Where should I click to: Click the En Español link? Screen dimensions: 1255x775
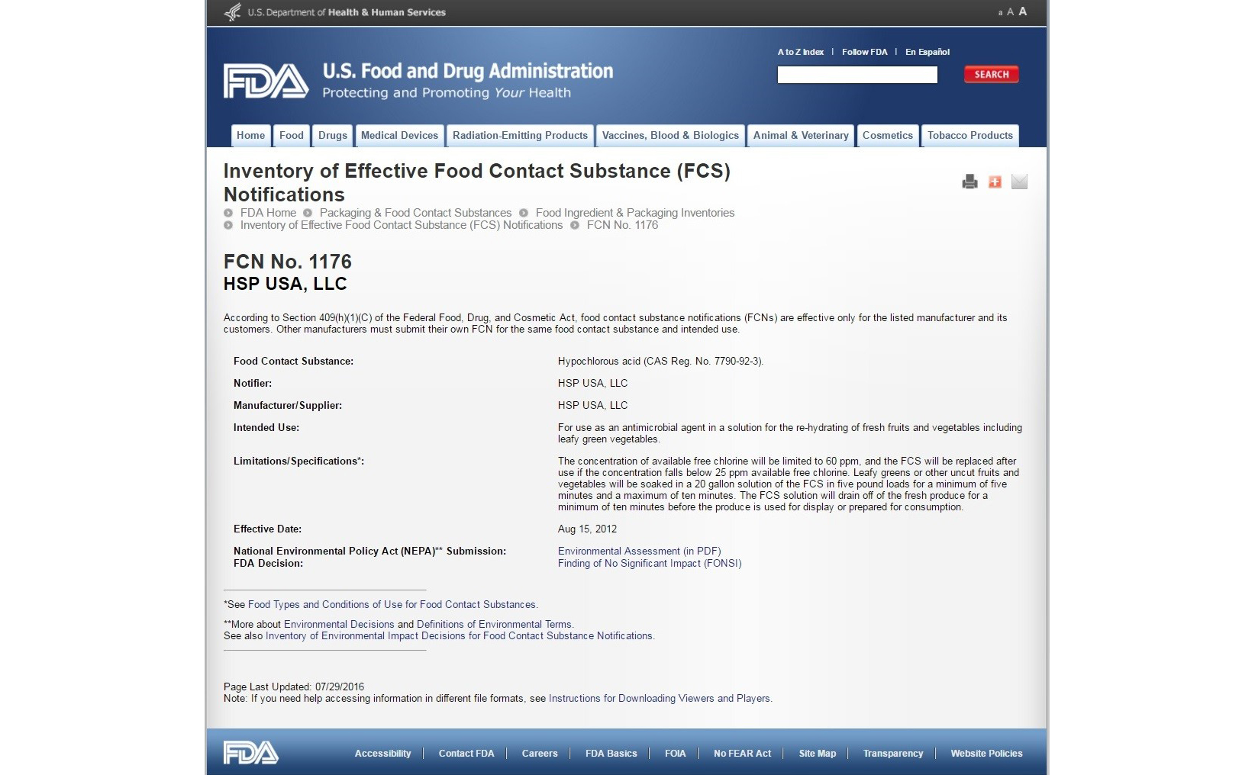click(x=927, y=52)
